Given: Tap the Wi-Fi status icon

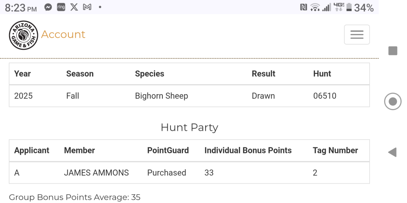Looking at the screenshot, I should (315, 7).
